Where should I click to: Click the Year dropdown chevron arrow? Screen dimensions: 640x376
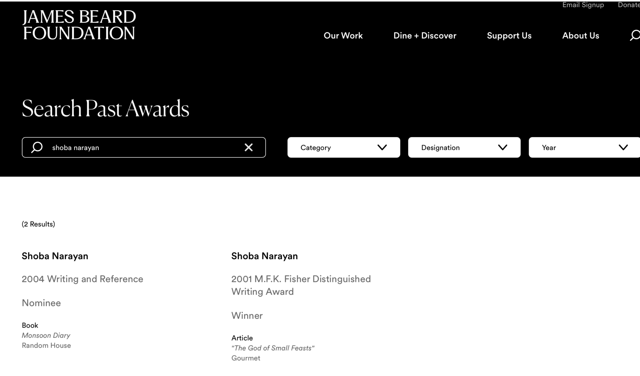[623, 147]
